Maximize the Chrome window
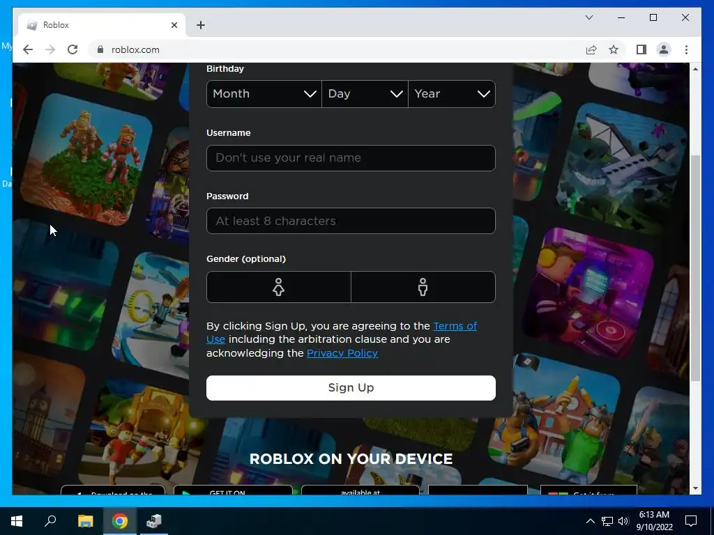 pyautogui.click(x=653, y=17)
